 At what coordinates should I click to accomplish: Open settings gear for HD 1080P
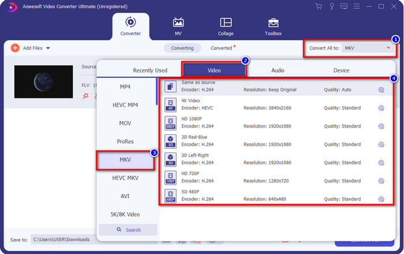381,126
